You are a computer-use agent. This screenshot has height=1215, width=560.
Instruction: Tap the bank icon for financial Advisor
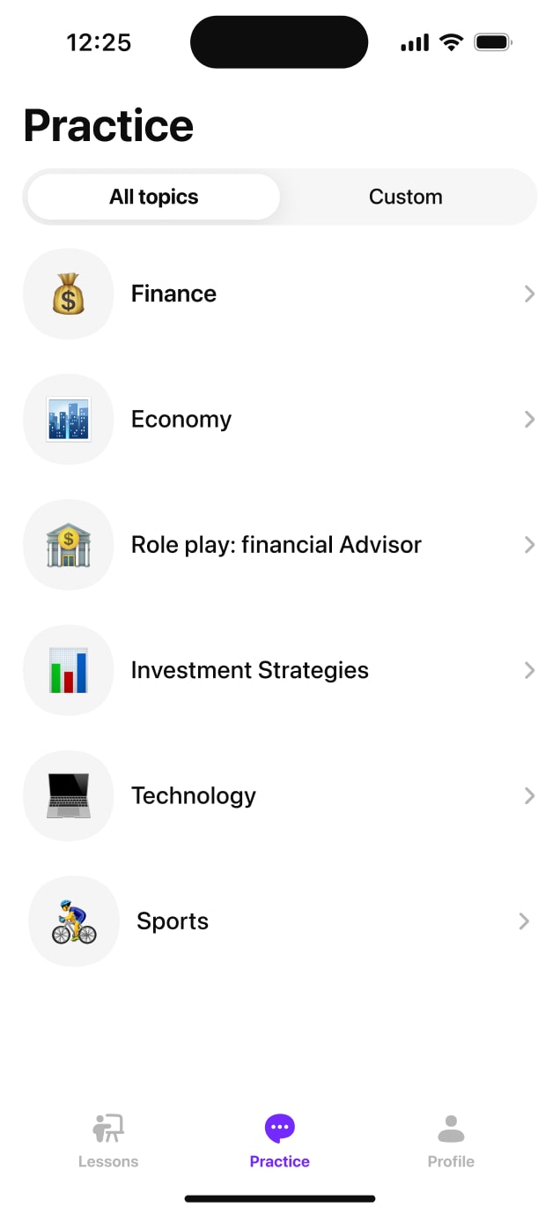(x=68, y=545)
